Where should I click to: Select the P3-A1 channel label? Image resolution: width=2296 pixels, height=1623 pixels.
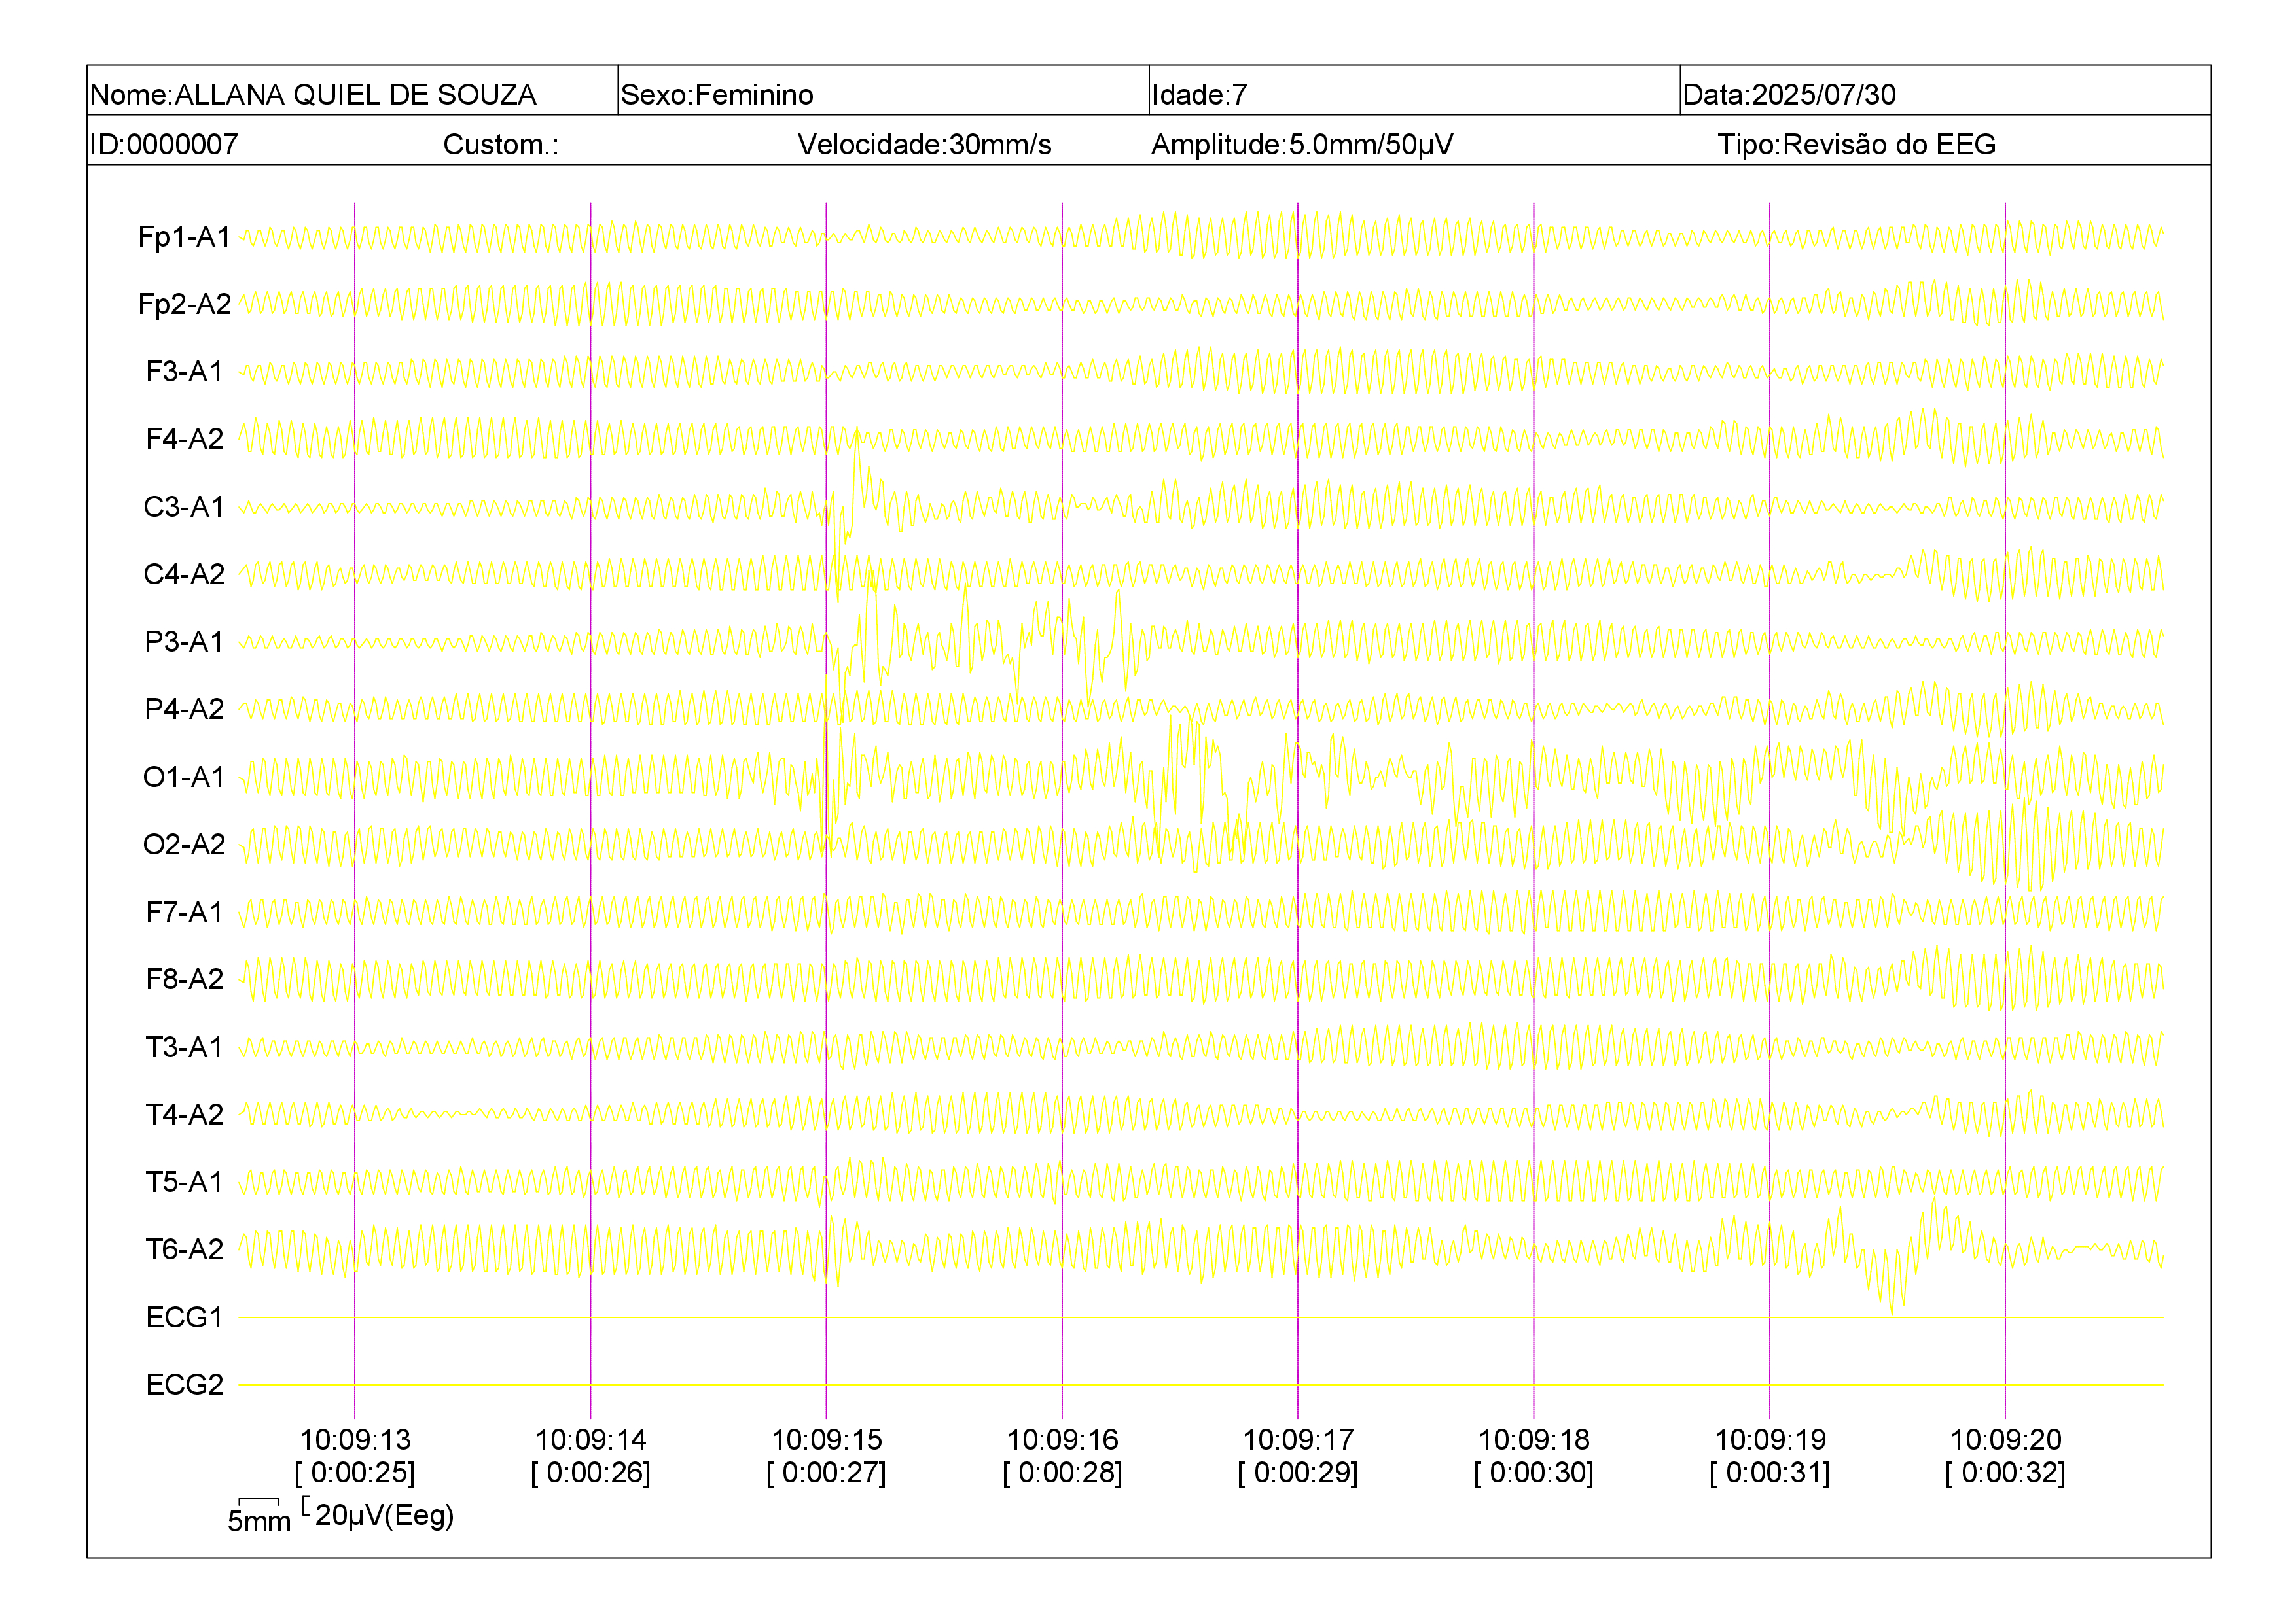185,642
